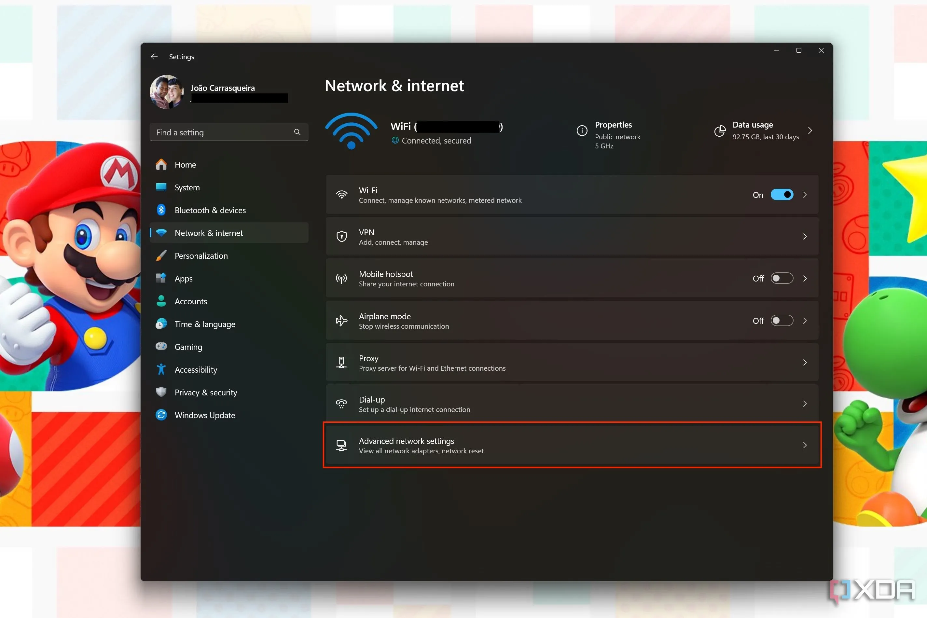927x618 pixels.
Task: Enable the Mobile hotspot toggle
Action: [782, 278]
